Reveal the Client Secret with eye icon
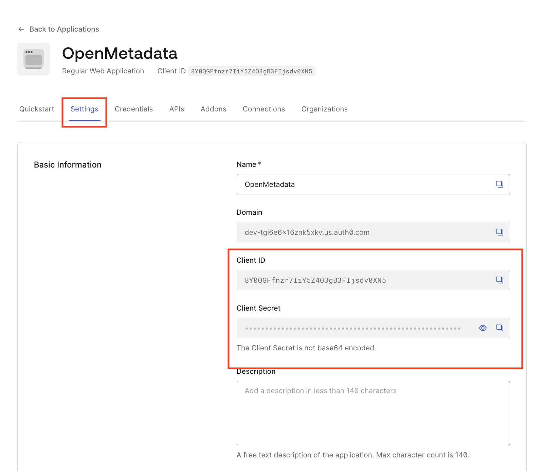 click(x=483, y=328)
